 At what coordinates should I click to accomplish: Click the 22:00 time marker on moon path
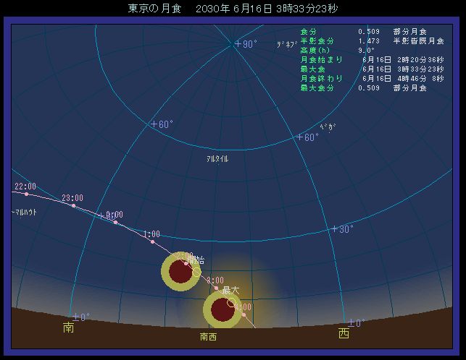click(x=26, y=194)
